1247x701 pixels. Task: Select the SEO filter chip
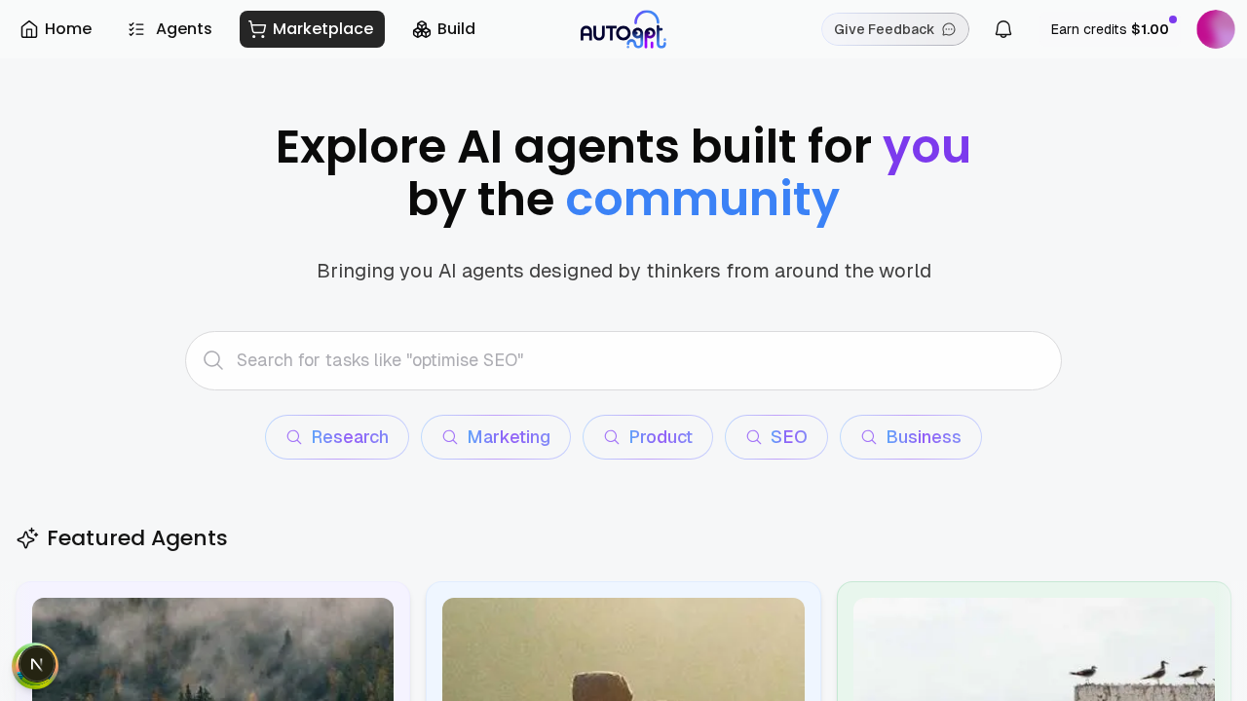776,437
